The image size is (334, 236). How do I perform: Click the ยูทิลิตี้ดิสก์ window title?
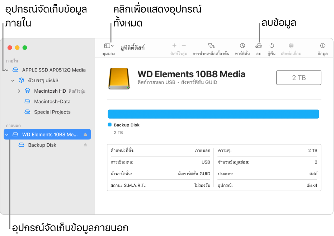[x=132, y=47]
